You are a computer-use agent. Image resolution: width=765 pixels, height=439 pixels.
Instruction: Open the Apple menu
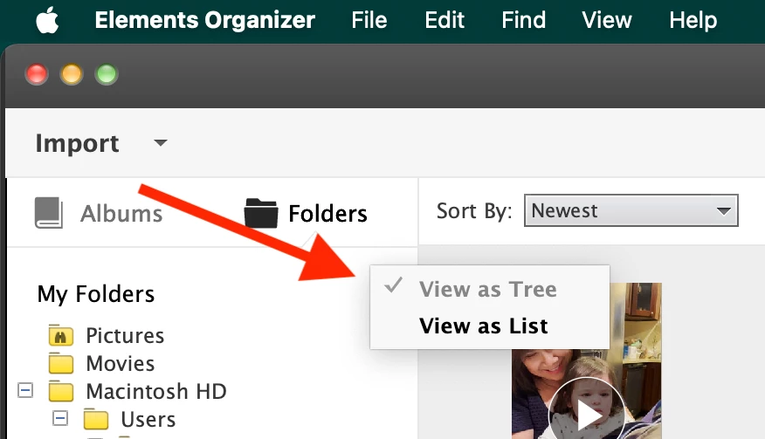coord(47,21)
